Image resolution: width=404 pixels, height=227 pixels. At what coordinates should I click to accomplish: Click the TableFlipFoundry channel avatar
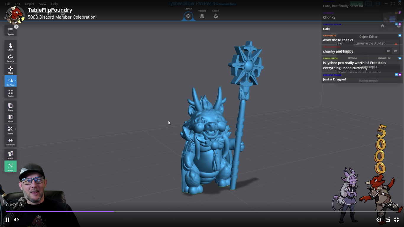click(x=15, y=14)
